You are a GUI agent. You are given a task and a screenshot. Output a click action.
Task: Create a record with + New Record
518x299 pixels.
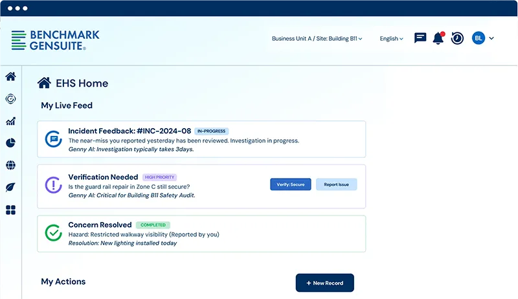pos(325,283)
